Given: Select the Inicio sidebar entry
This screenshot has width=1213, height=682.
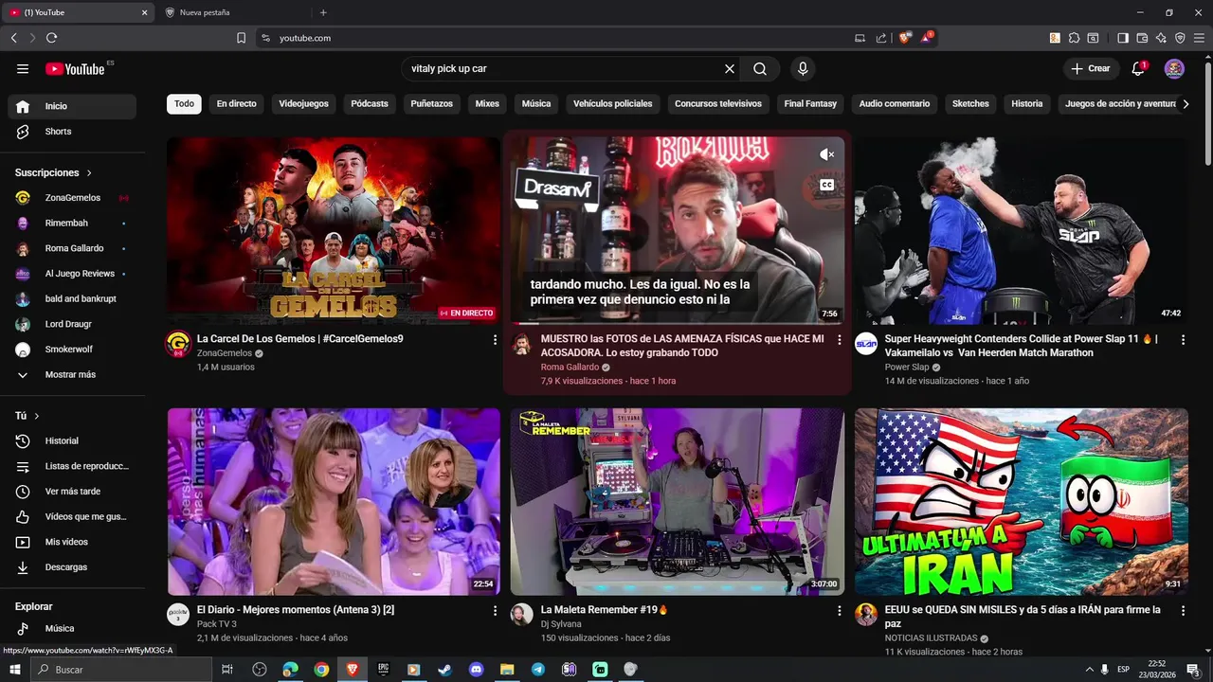Looking at the screenshot, I should pos(72,106).
